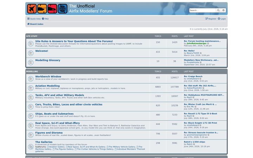Open Real Space, Sci-Fi and What-iffery
The height and width of the screenshot is (158, 253).
click(x=57, y=123)
